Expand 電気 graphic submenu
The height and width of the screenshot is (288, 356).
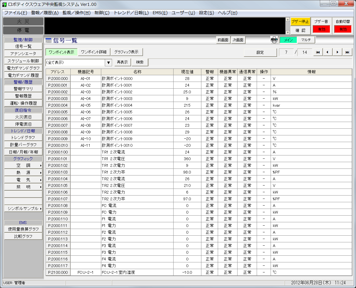23,180
